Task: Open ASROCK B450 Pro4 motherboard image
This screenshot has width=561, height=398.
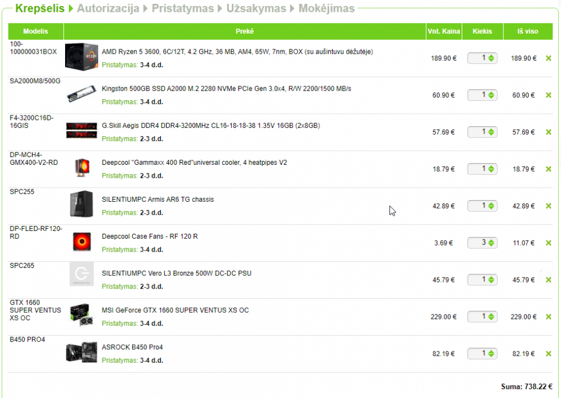Action: [x=81, y=352]
